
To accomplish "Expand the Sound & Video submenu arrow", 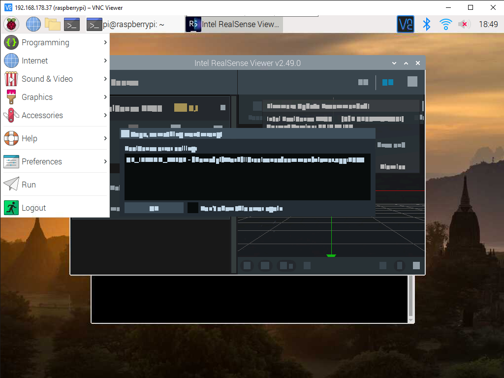I will [x=105, y=79].
